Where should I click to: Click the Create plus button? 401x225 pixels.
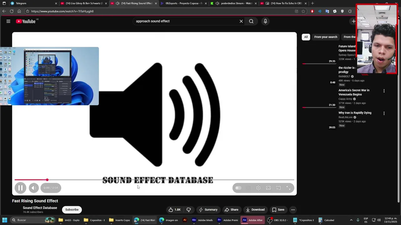click(353, 21)
